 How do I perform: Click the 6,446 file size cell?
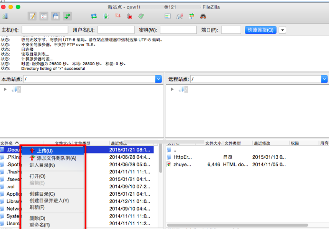213,164
